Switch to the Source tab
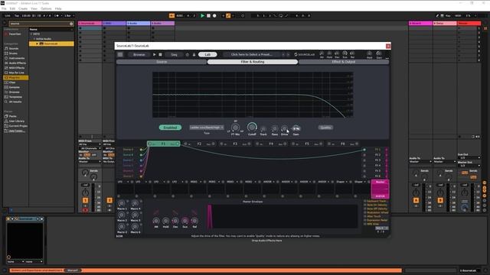Viewport: 490px width, 275px height. (x=162, y=62)
